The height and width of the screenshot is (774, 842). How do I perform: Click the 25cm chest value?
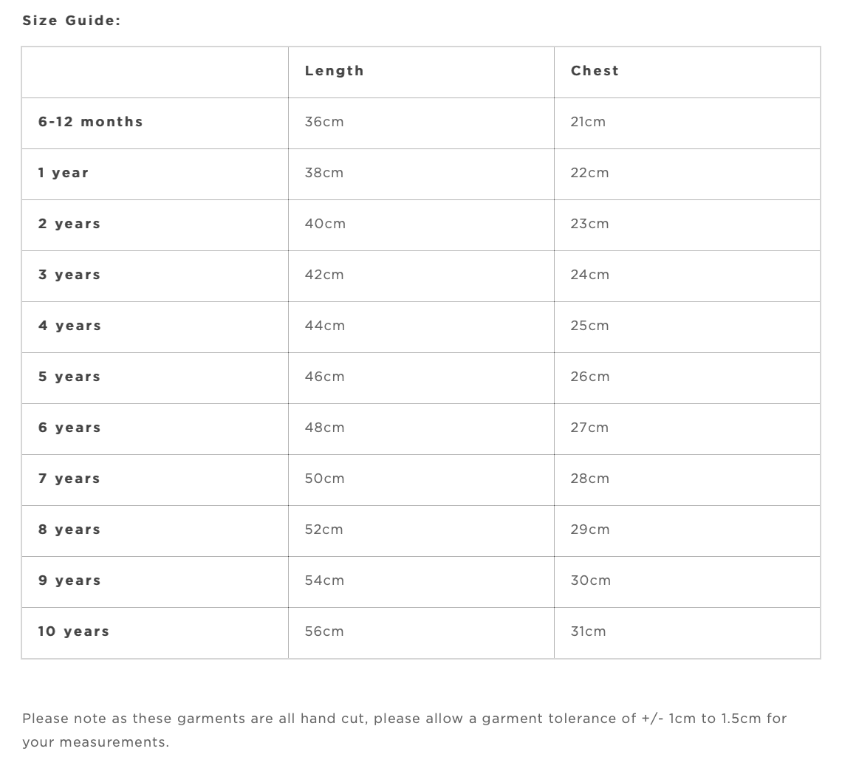pyautogui.click(x=589, y=326)
